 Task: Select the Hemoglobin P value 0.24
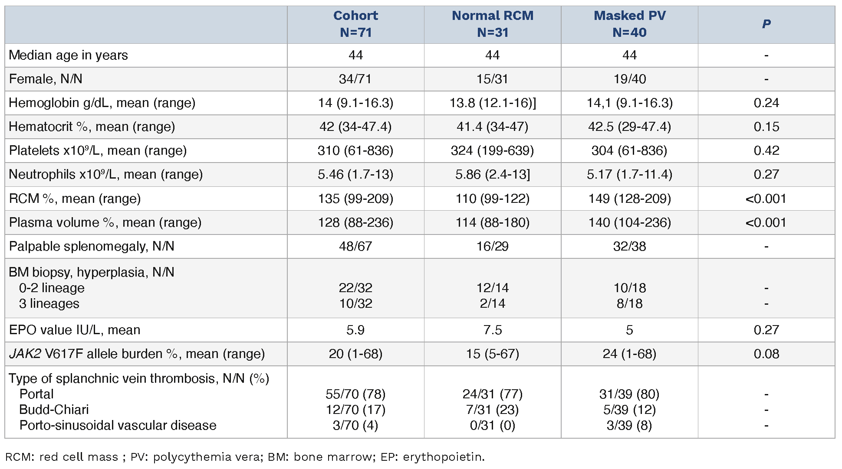[x=766, y=103]
